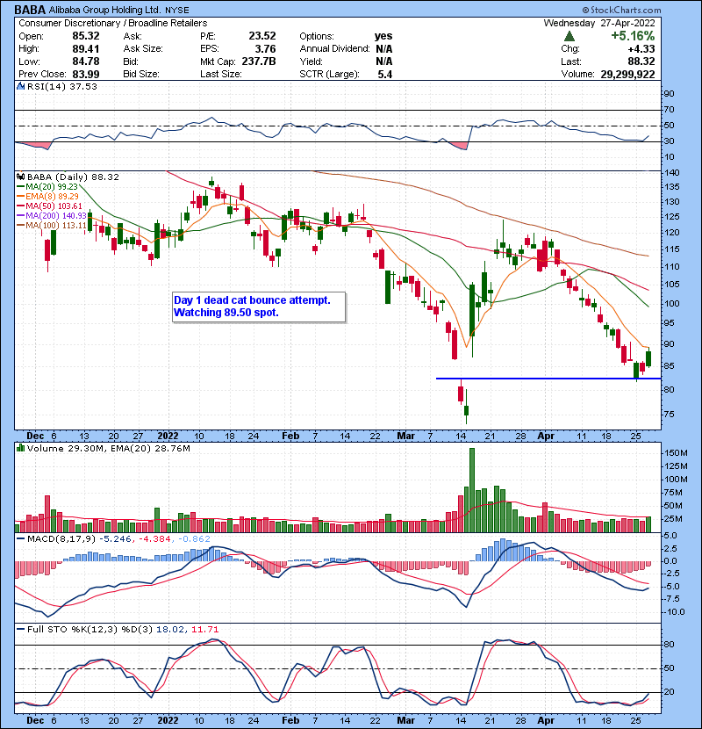Viewport: 702px width, 729px height.
Task: Click the Feb label on the price date axis
Action: click(290, 437)
